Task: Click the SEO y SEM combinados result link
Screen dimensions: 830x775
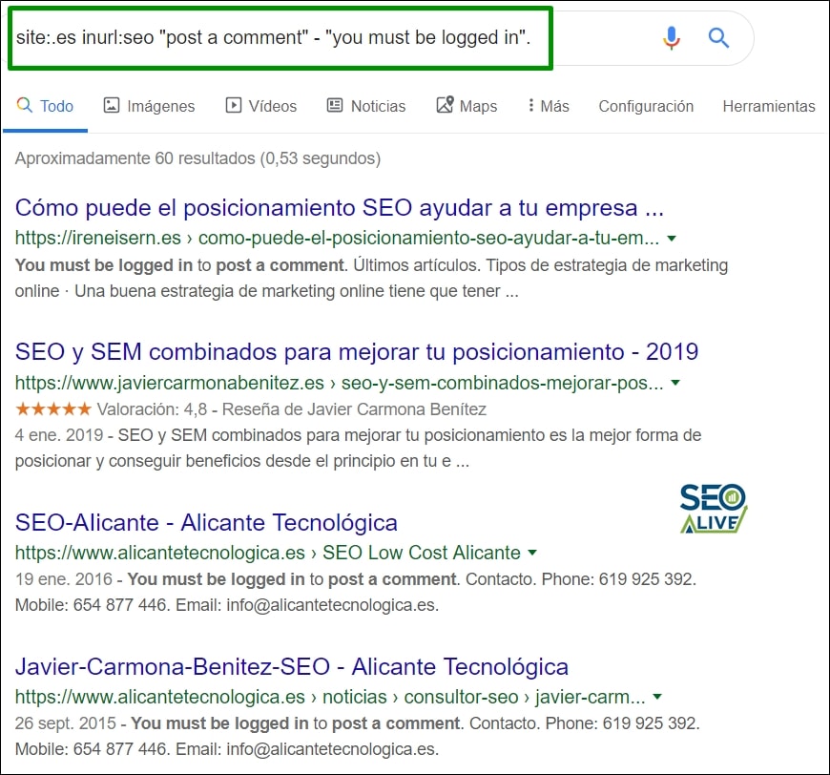Action: 355,351
